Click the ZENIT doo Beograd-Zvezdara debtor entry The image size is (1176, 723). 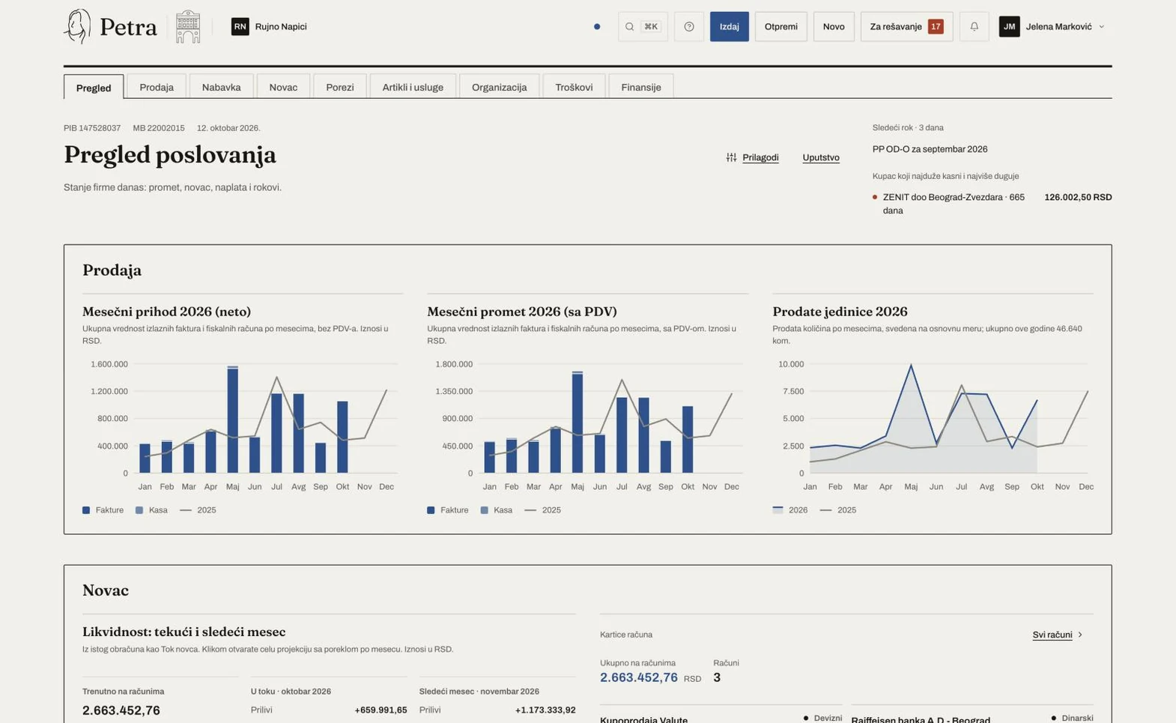tap(954, 204)
